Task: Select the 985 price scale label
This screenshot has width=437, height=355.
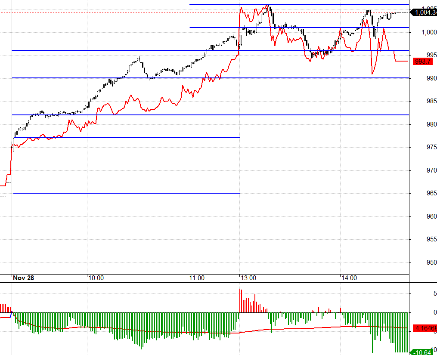Action: pos(431,102)
